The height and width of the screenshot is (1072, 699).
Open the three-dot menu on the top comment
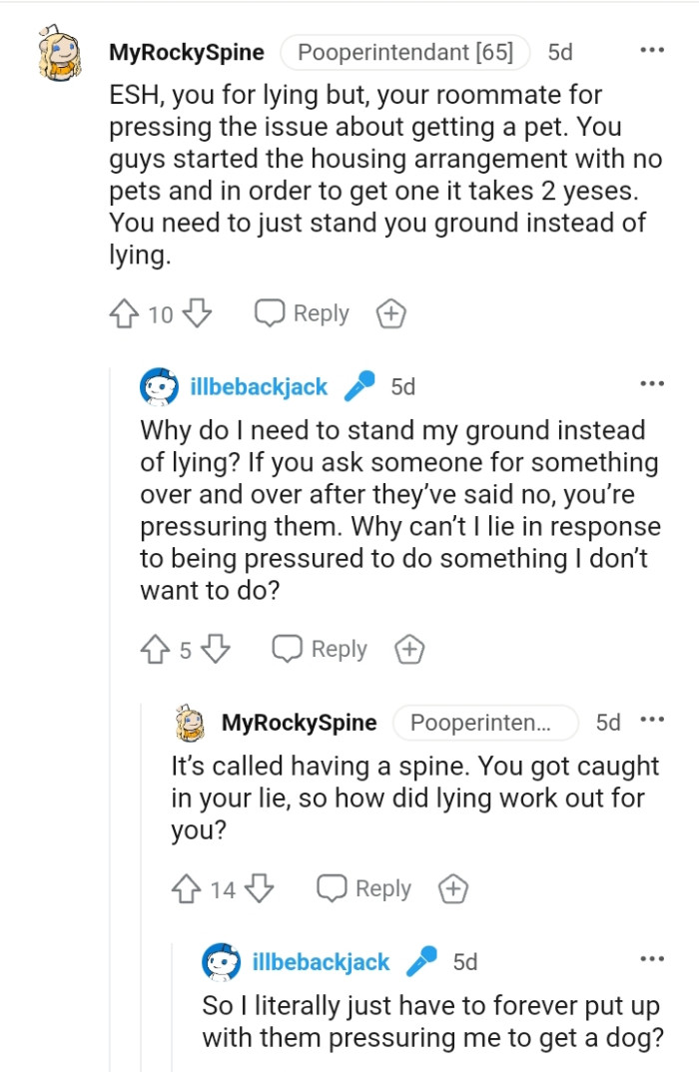(651, 49)
